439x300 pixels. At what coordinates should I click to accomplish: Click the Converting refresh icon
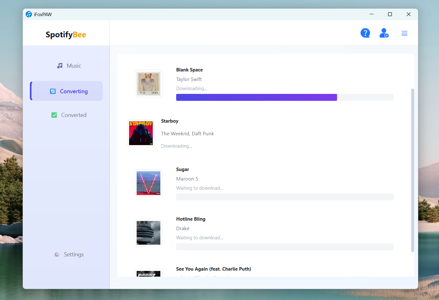53,91
